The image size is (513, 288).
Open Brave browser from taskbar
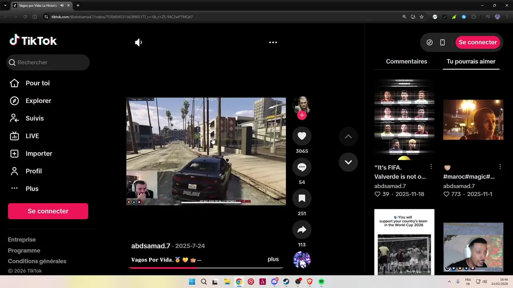coord(309,282)
